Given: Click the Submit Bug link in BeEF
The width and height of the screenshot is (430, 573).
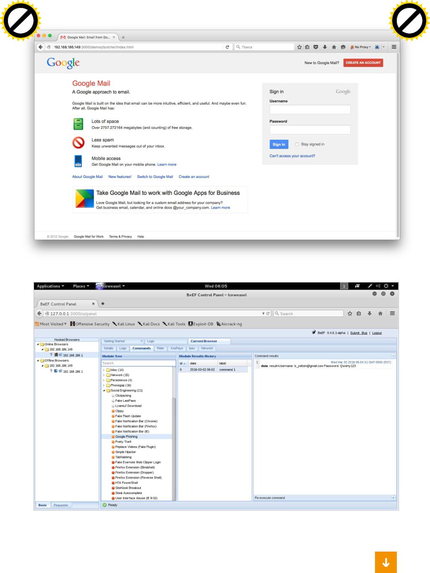Looking at the screenshot, I should (359, 333).
